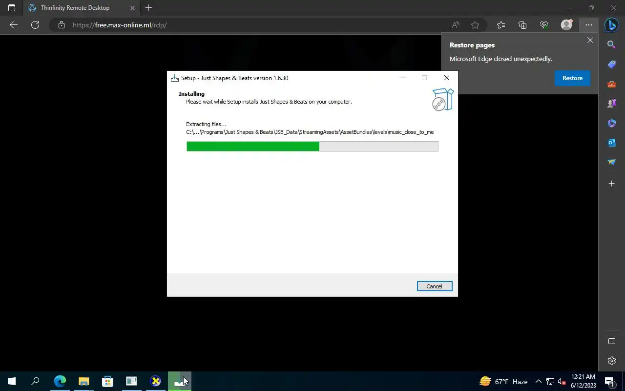Open the Edge profile avatar
The height and width of the screenshot is (391, 625).
click(x=566, y=25)
